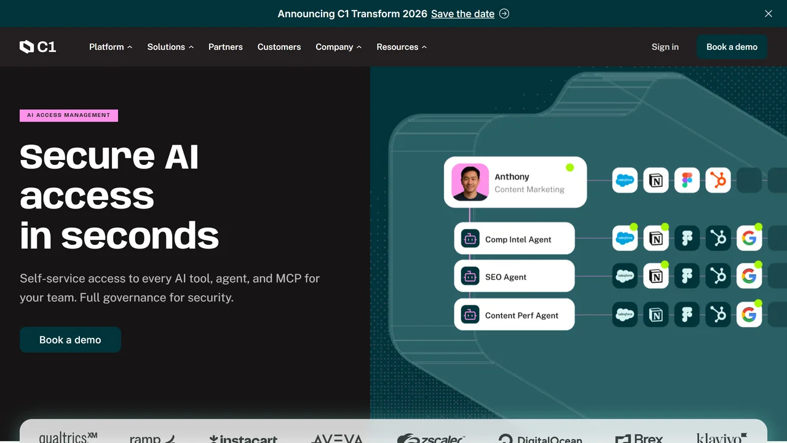Click Figma icon in Content Perf Agent row

(x=687, y=315)
